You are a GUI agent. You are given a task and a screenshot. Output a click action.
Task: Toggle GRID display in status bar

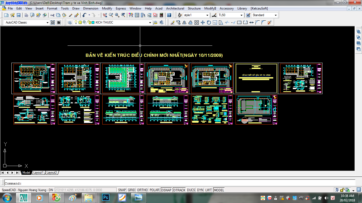pos(131,190)
